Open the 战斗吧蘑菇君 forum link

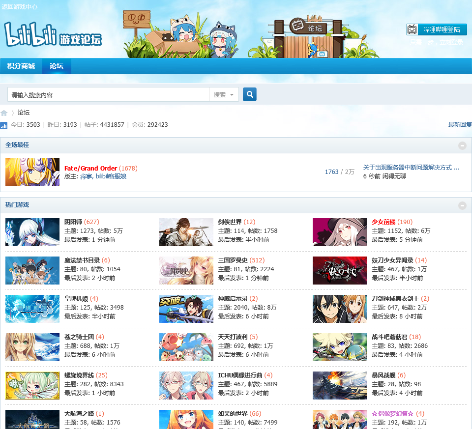pyautogui.click(x=389, y=337)
